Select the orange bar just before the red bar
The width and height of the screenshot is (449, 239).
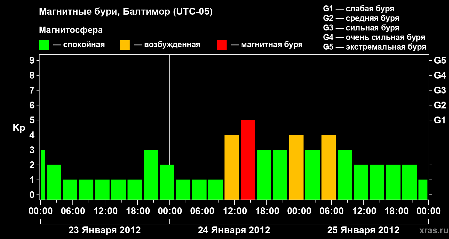pos(232,167)
